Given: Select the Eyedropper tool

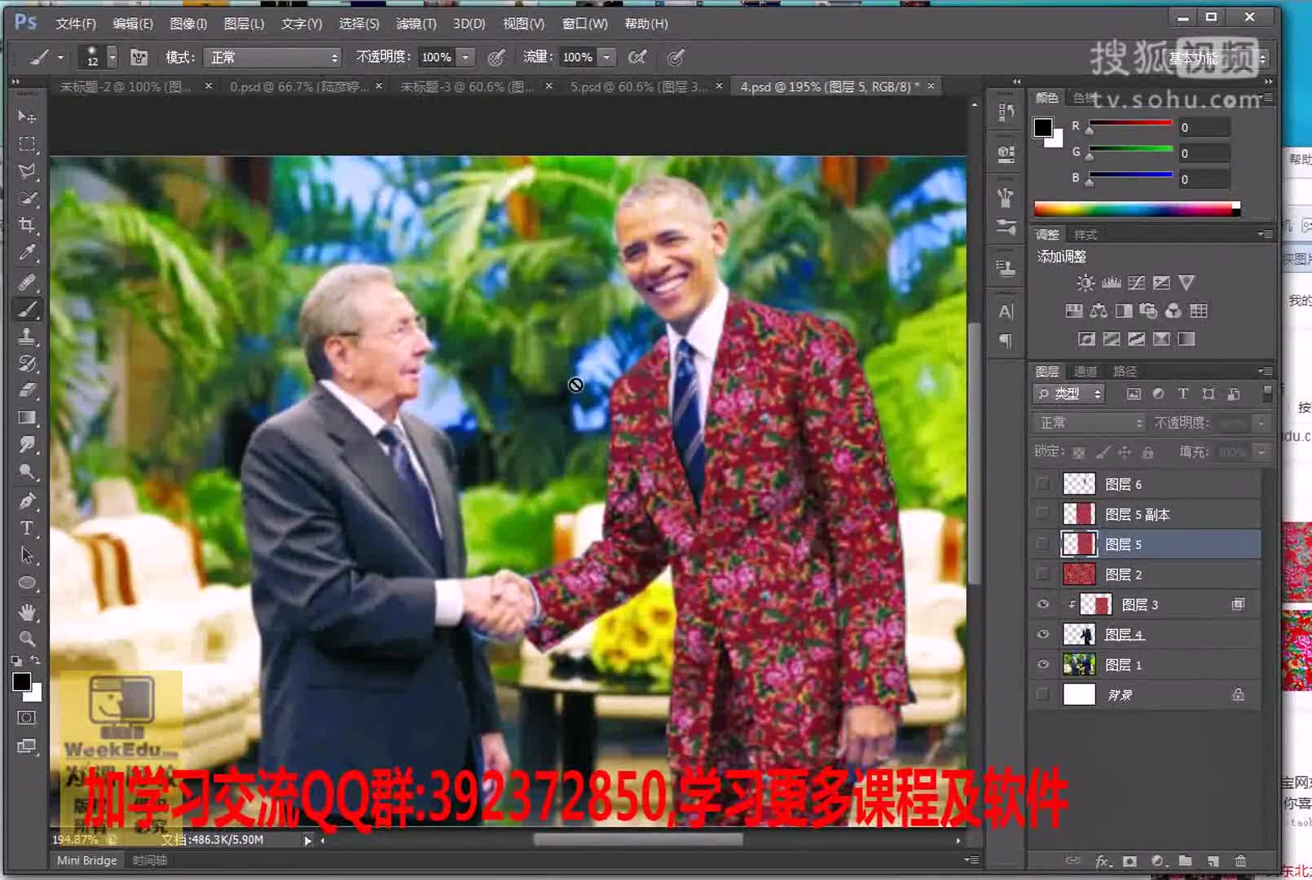Looking at the screenshot, I should (27, 253).
